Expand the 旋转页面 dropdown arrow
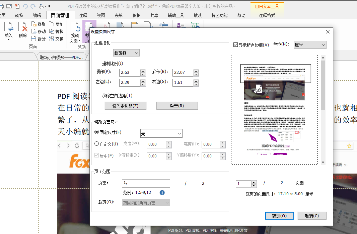The image size is (357, 234). tap(79, 41)
